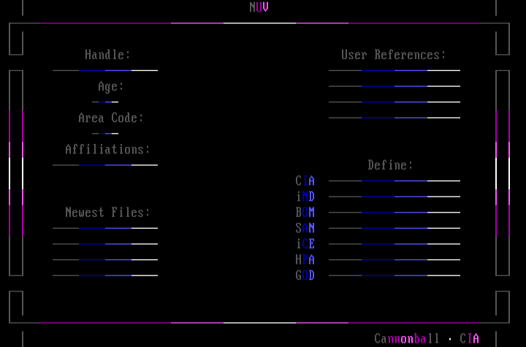Select the HPA define line
Viewport: 526px width, 347px height.
(394, 260)
